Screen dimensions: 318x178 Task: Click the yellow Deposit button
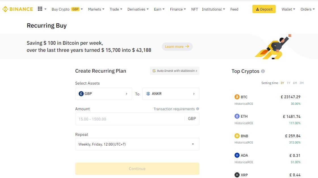(x=264, y=9)
